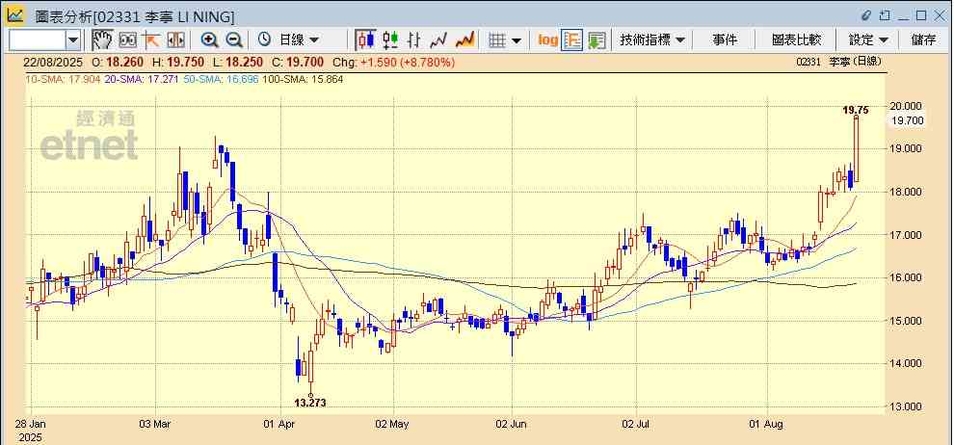Click the 100-SMA: 15.864 legend
The height and width of the screenshot is (445, 954).
pyautogui.click(x=303, y=79)
